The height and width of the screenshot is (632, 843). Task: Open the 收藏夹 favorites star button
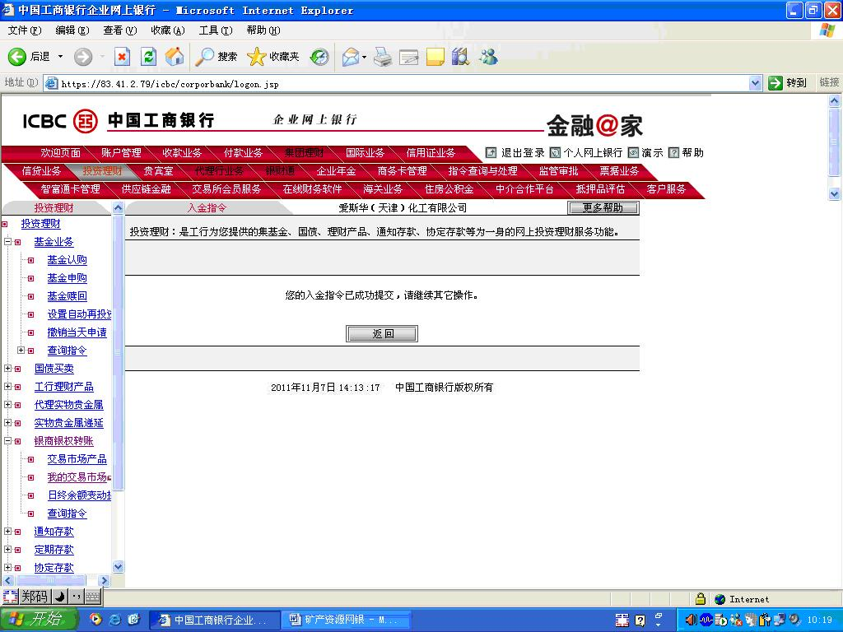[x=273, y=57]
